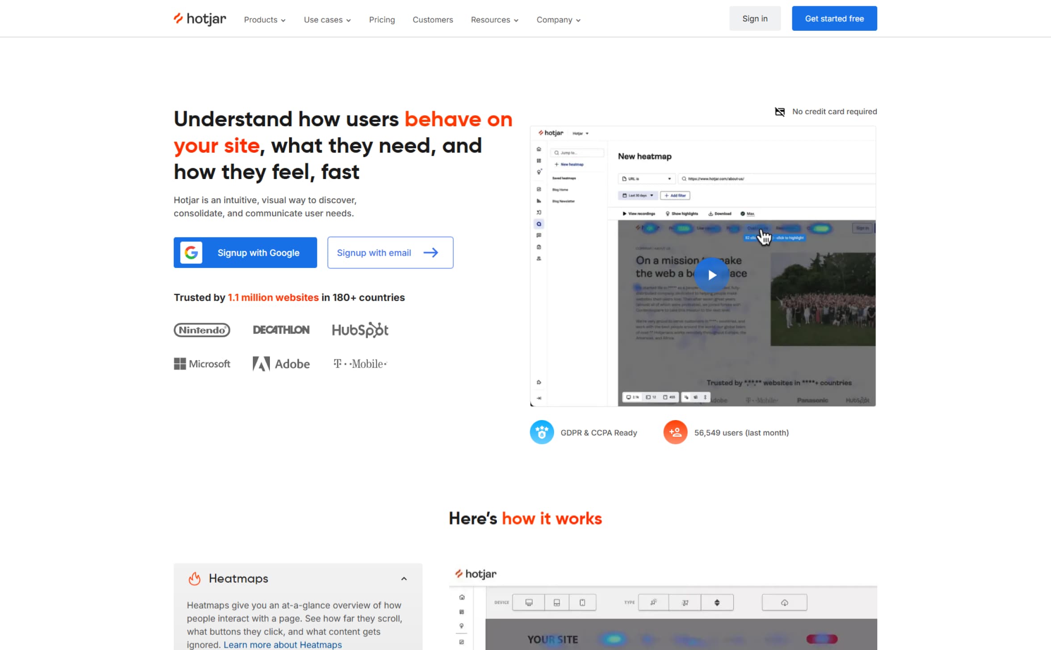Click the Hotjar logo in the header
The image size is (1051, 650).
click(200, 19)
